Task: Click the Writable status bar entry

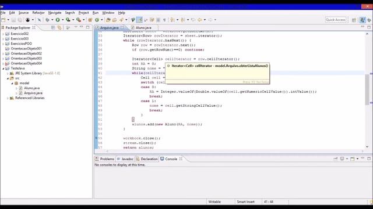Action: [214, 202]
